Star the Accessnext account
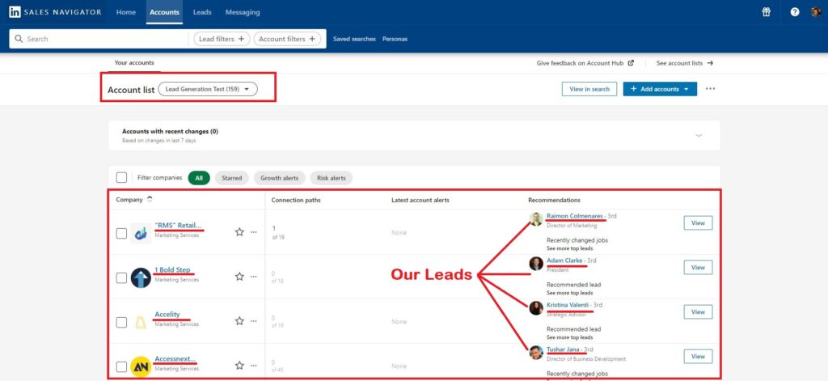This screenshot has height=381, width=828. [239, 365]
